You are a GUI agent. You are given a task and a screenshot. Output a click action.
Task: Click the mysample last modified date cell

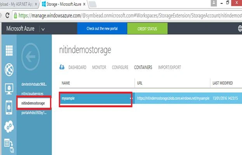tap(225, 98)
